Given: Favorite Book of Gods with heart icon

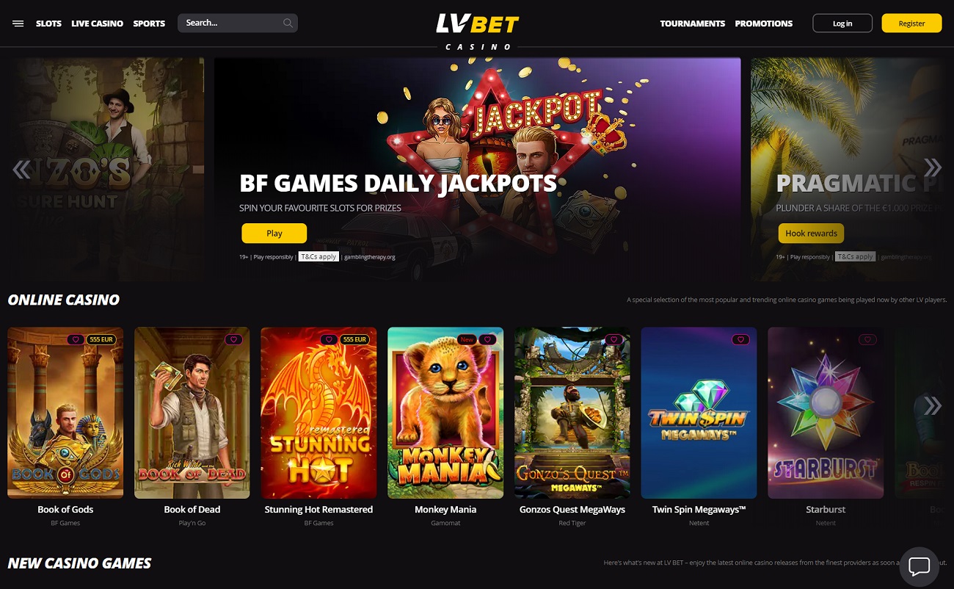Looking at the screenshot, I should (75, 339).
